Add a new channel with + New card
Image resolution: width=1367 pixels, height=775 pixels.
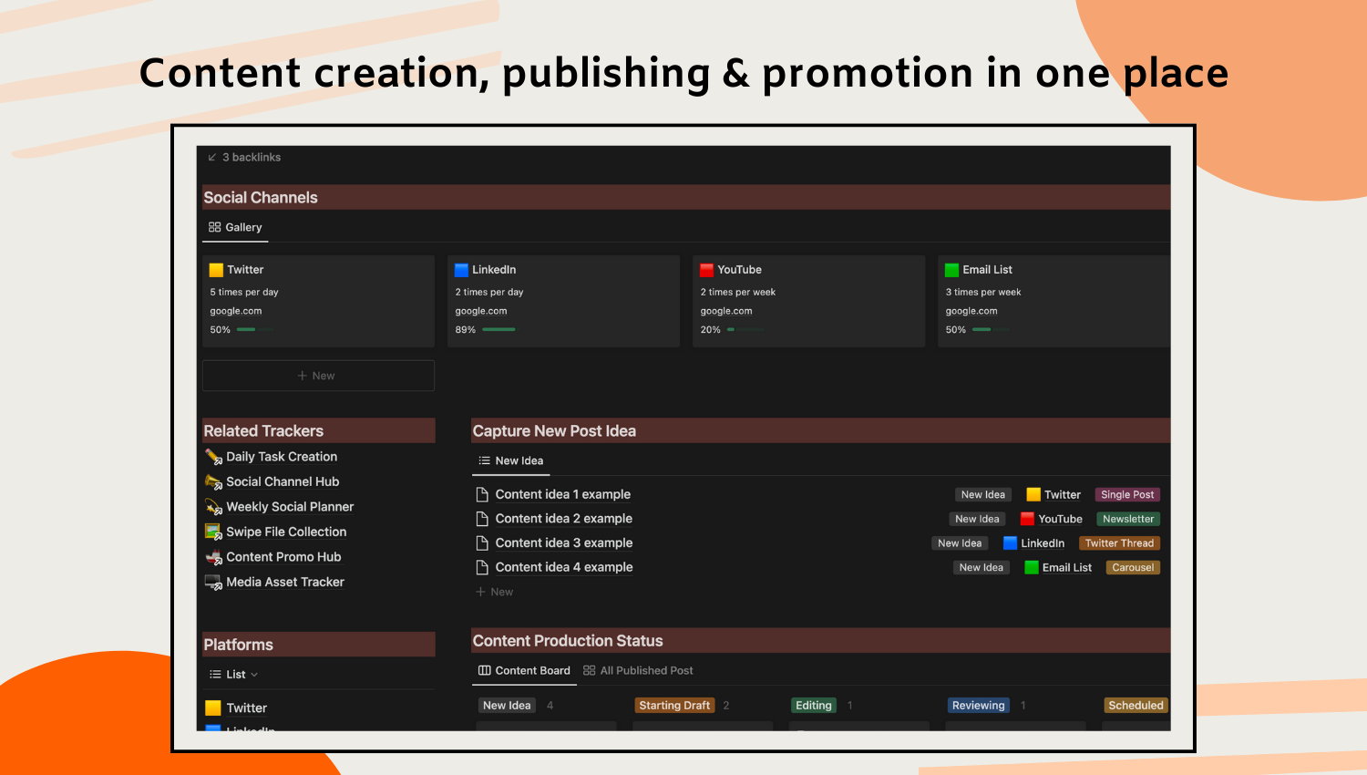click(x=318, y=376)
